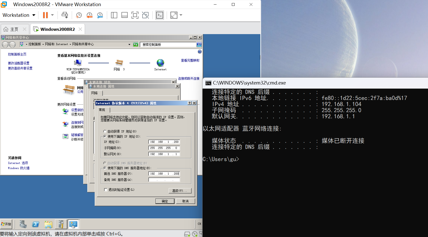Toggle Unity mode icon

(146, 15)
